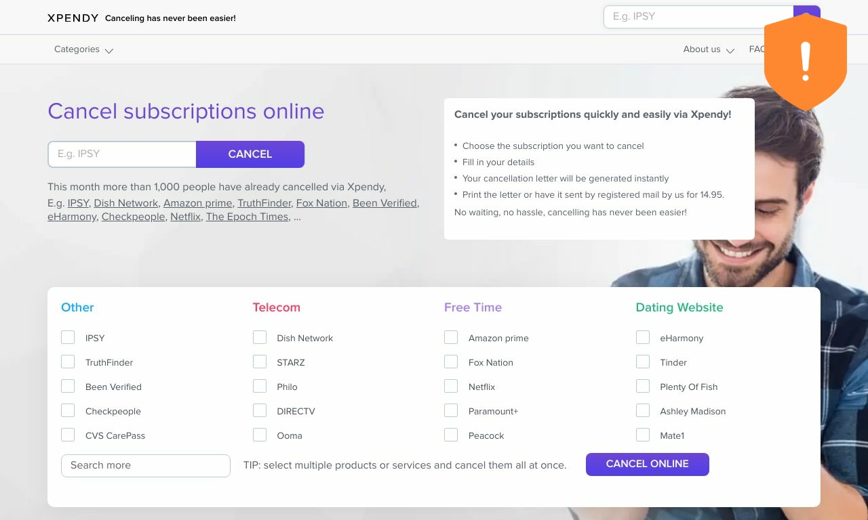Tick the Peacock checkbox
The height and width of the screenshot is (520, 868).
451,435
